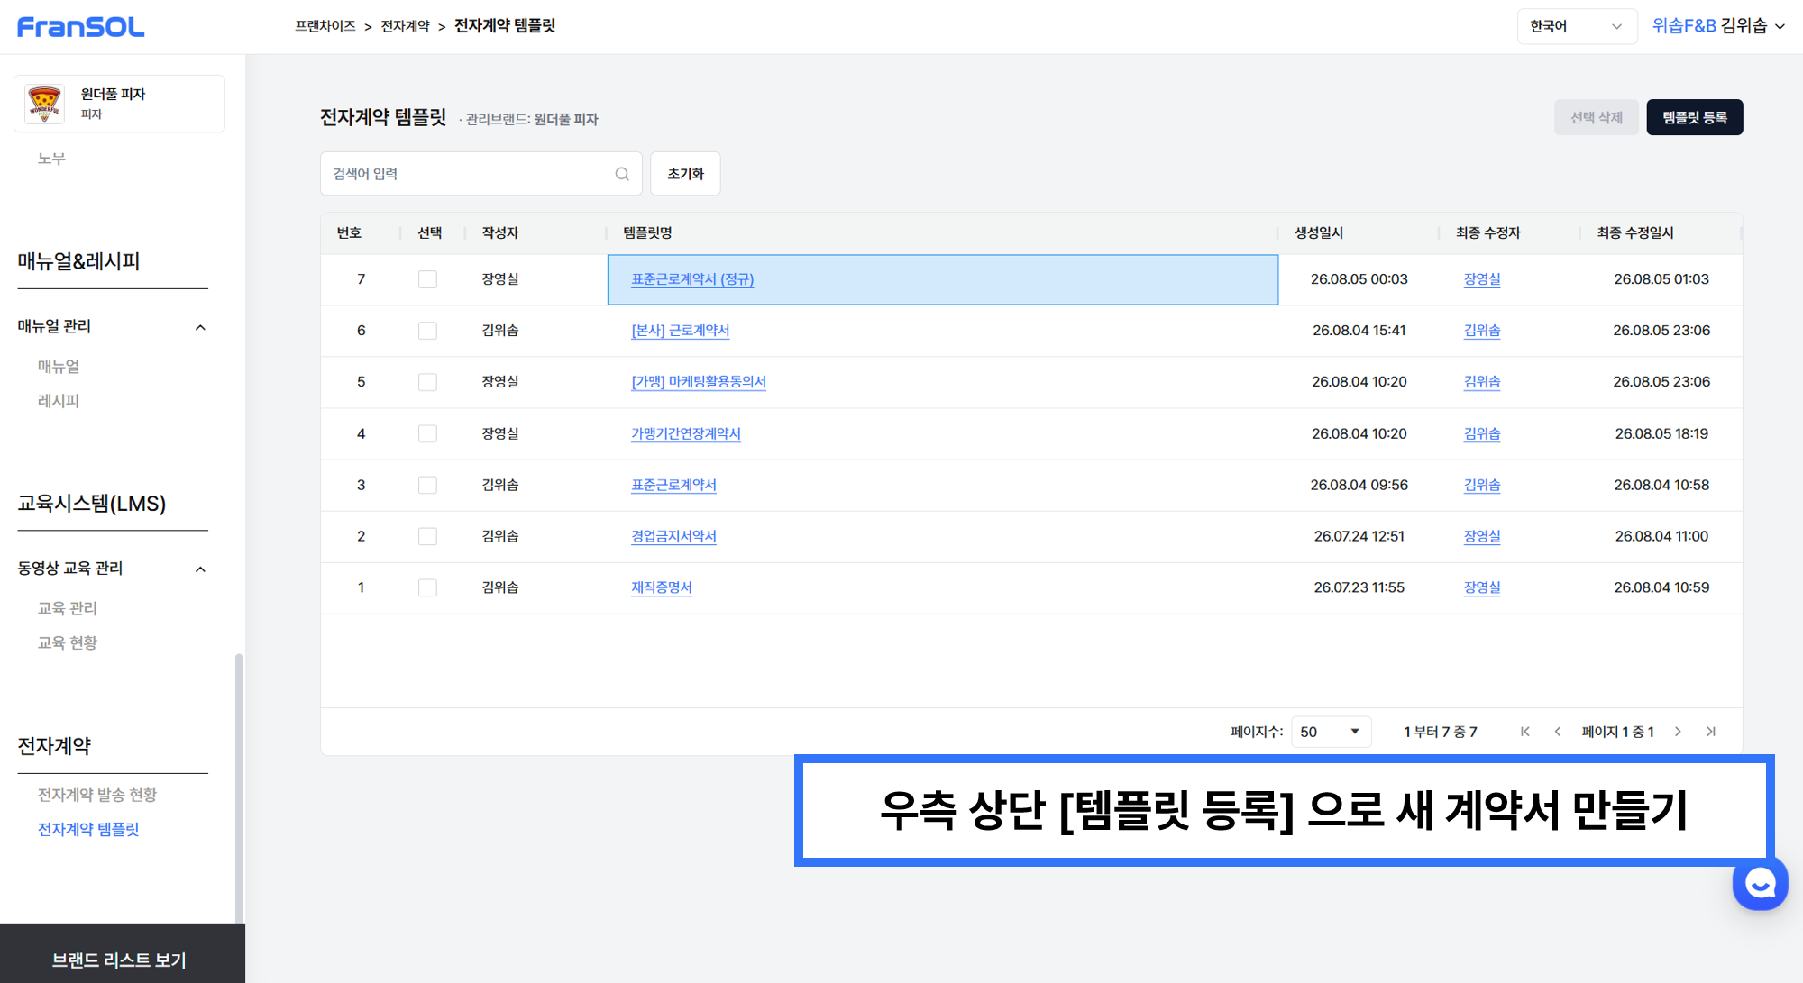Viewport: 1803px width, 983px height.
Task: Click the FranSOL logo
Action: pos(81,27)
